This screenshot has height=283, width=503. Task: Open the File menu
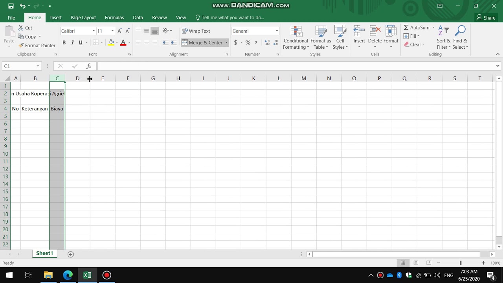click(11, 18)
